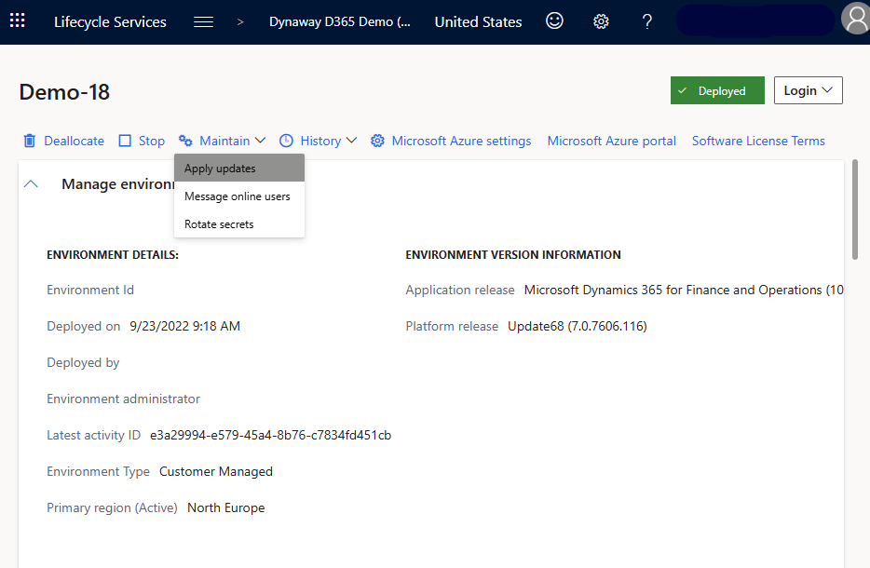Screen dimensions: 870x568
Task: Click the help question mark icon
Action: [647, 21]
